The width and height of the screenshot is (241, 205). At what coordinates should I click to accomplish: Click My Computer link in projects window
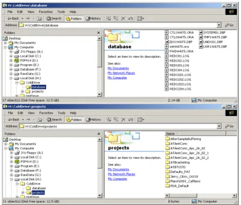[x=118, y=179]
